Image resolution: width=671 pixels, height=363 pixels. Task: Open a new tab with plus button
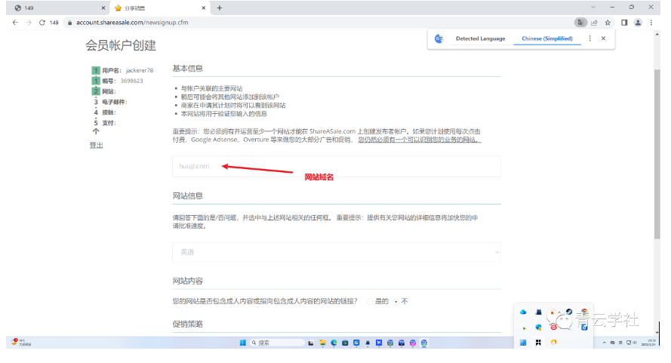[x=220, y=8]
